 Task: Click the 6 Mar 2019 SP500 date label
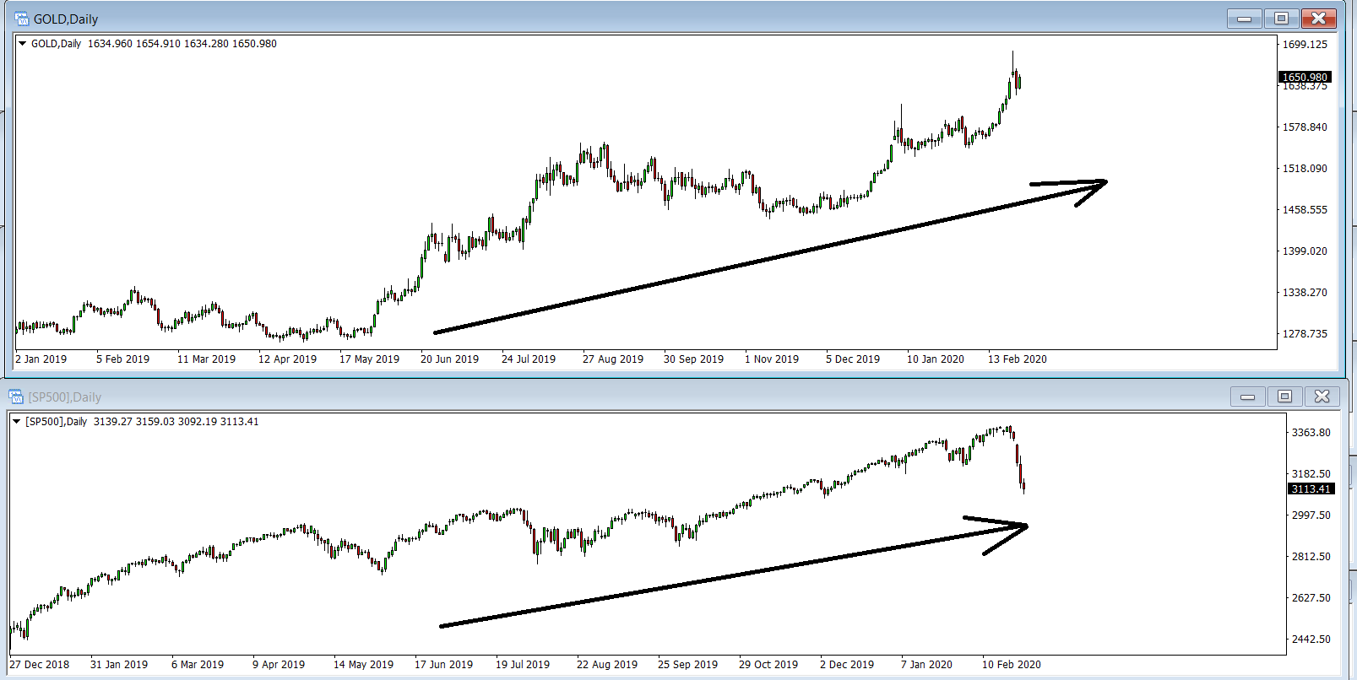click(x=198, y=665)
